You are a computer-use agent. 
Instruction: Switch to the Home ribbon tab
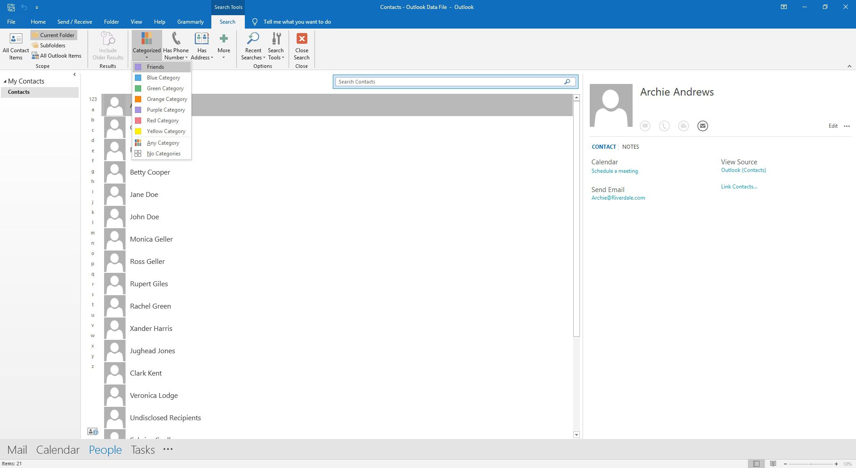pos(38,21)
